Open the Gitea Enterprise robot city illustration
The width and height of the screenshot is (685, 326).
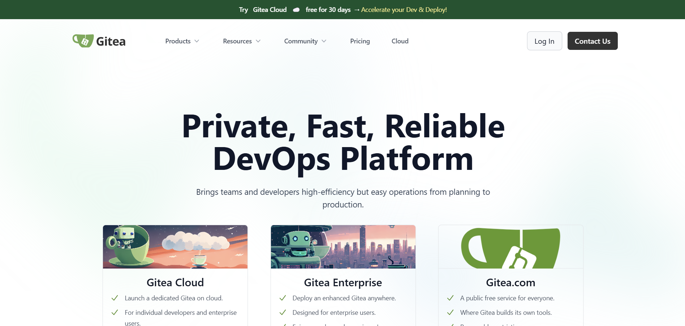[343, 247]
